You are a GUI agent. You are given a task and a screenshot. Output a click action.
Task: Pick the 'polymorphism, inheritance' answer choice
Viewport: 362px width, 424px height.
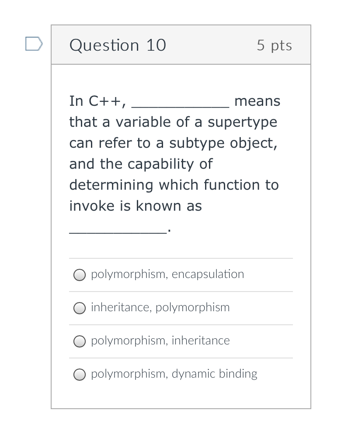point(80,341)
